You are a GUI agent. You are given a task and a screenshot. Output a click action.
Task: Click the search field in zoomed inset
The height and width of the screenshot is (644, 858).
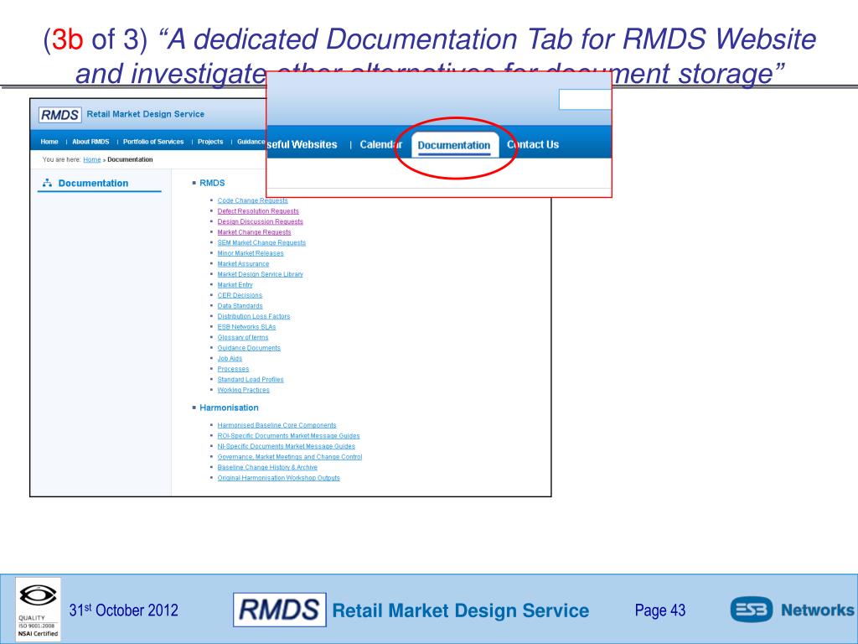pyautogui.click(x=584, y=100)
